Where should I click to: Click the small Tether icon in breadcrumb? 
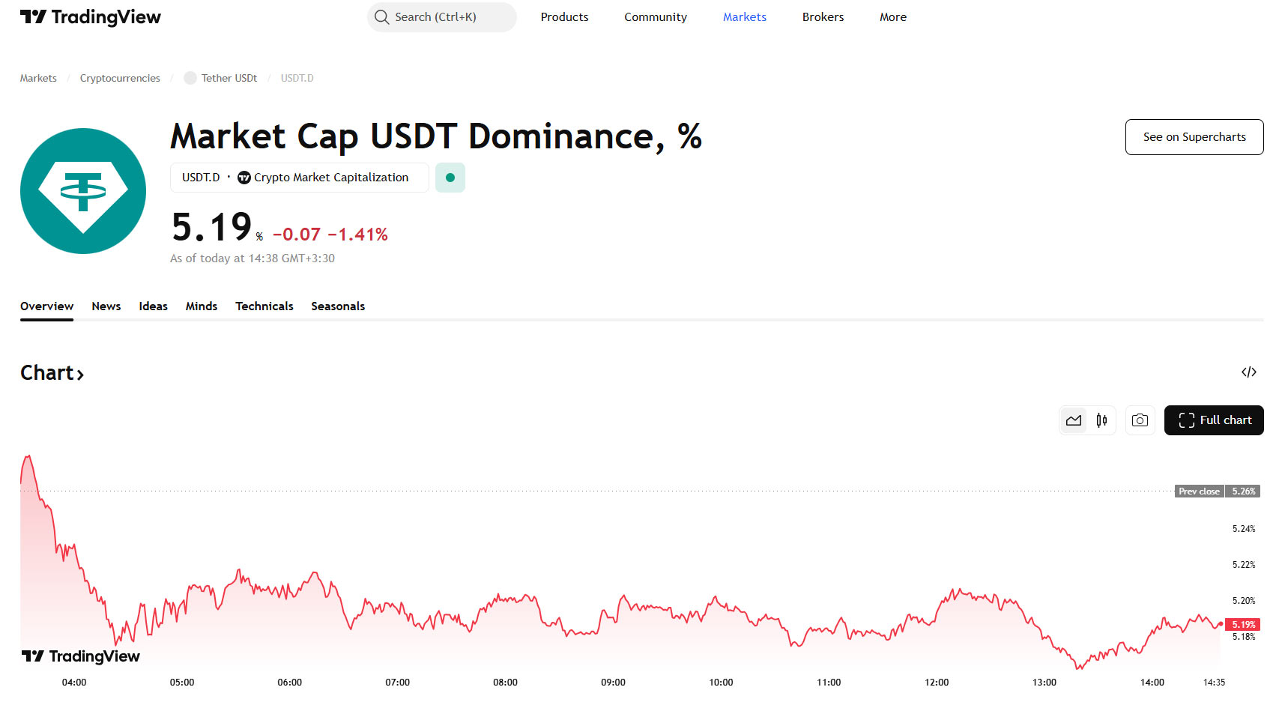190,78
